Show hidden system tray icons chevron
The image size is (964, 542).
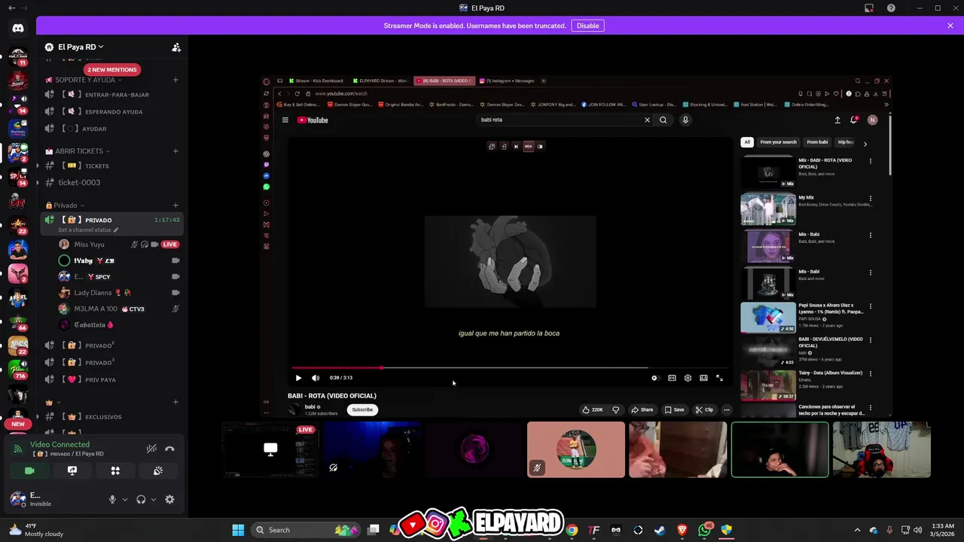[x=857, y=530]
